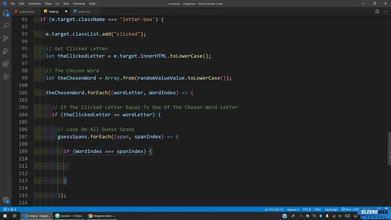Image resolution: width=391 pixels, height=220 pixels.
Task: Open the Manage gear at activity bar bottom
Action: coord(5,200)
